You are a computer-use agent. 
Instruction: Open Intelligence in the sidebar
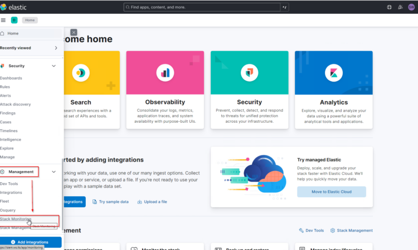pos(11,140)
